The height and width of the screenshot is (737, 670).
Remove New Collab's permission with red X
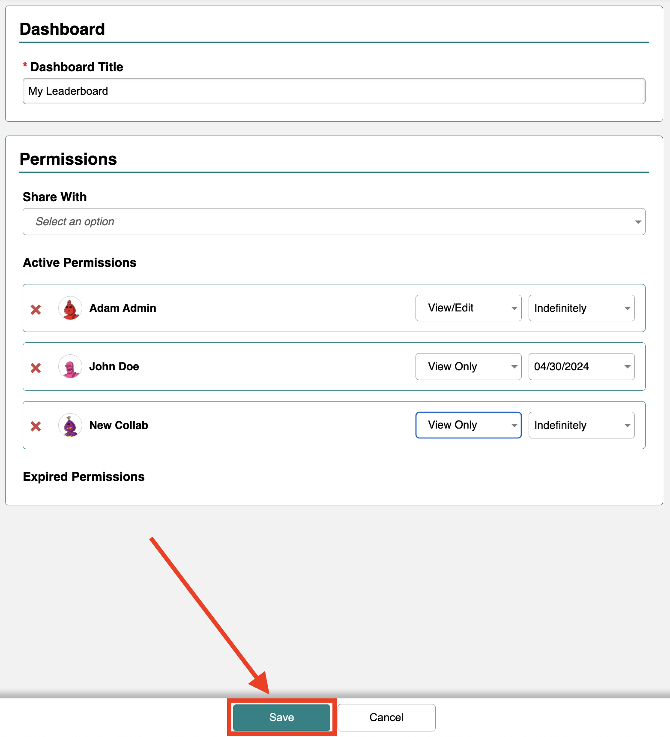click(36, 426)
